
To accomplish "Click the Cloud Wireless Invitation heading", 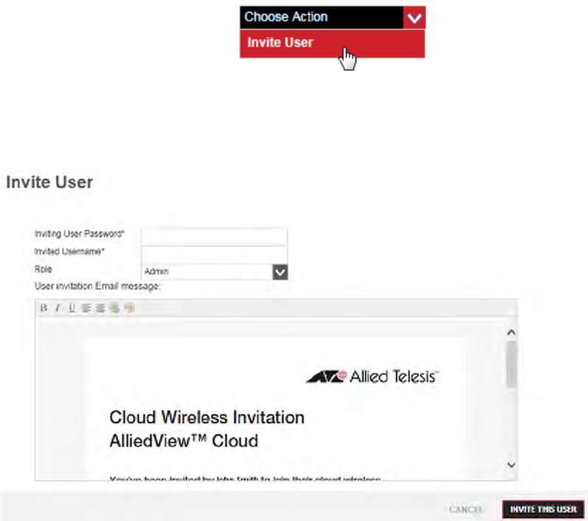I will tap(207, 418).
